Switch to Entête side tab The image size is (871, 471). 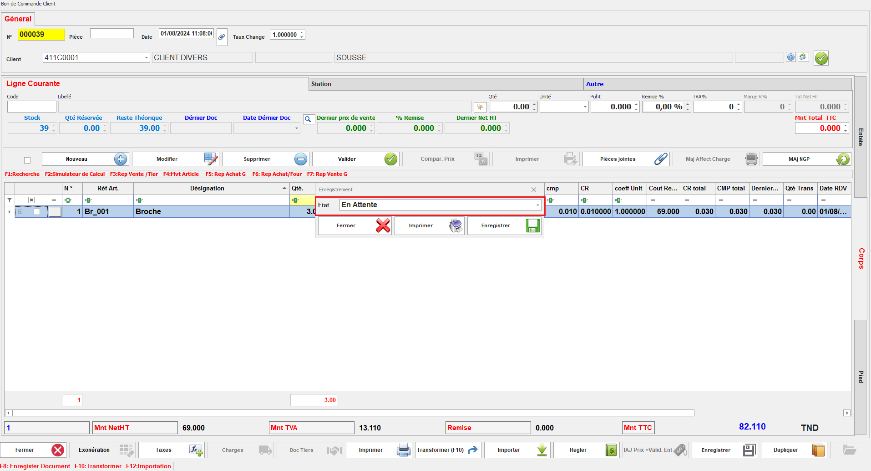point(860,137)
